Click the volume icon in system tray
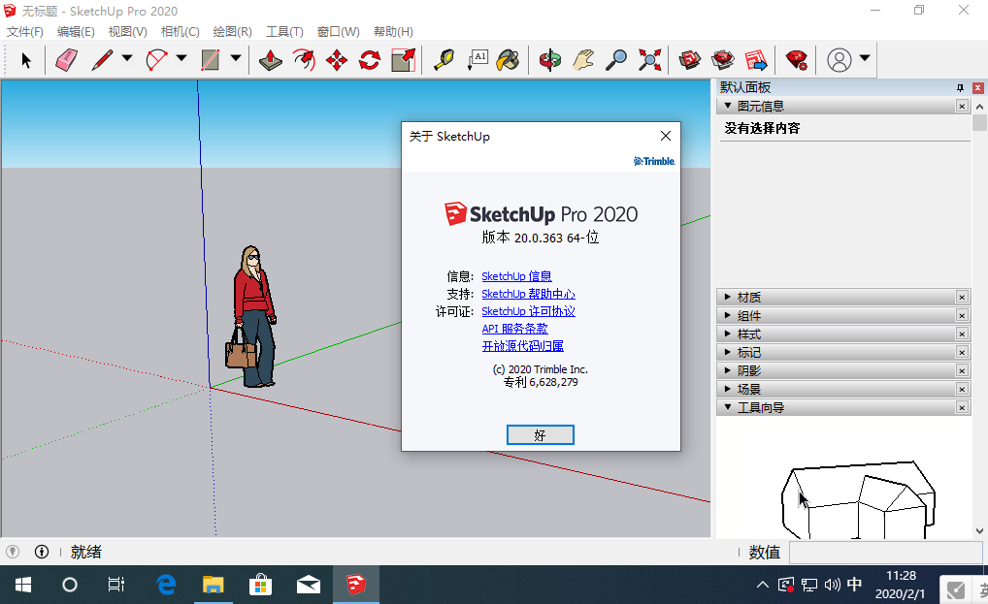The width and height of the screenshot is (988, 604). (x=832, y=586)
